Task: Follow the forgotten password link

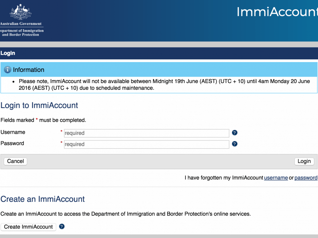Action: click(x=305, y=178)
